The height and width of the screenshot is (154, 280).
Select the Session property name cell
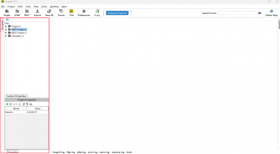[16, 112]
